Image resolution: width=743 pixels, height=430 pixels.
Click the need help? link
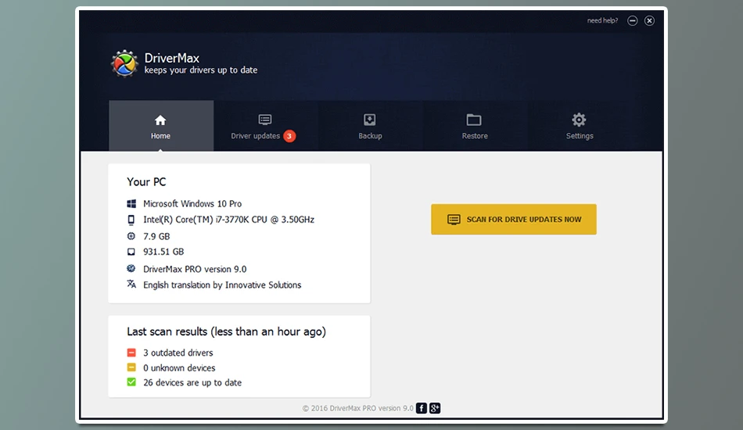602,20
